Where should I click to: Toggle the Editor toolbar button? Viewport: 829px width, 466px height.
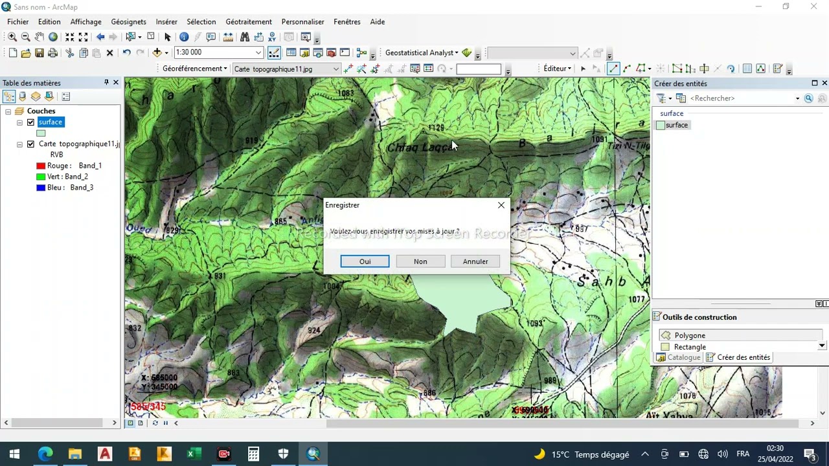pos(274,52)
